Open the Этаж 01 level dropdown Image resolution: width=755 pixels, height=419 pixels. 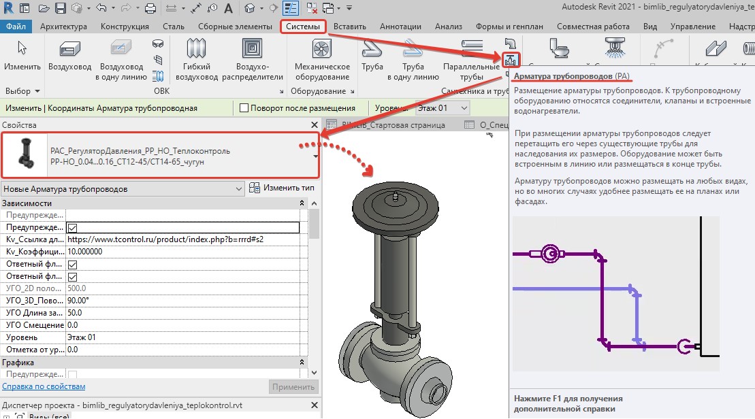pyautogui.click(x=442, y=108)
